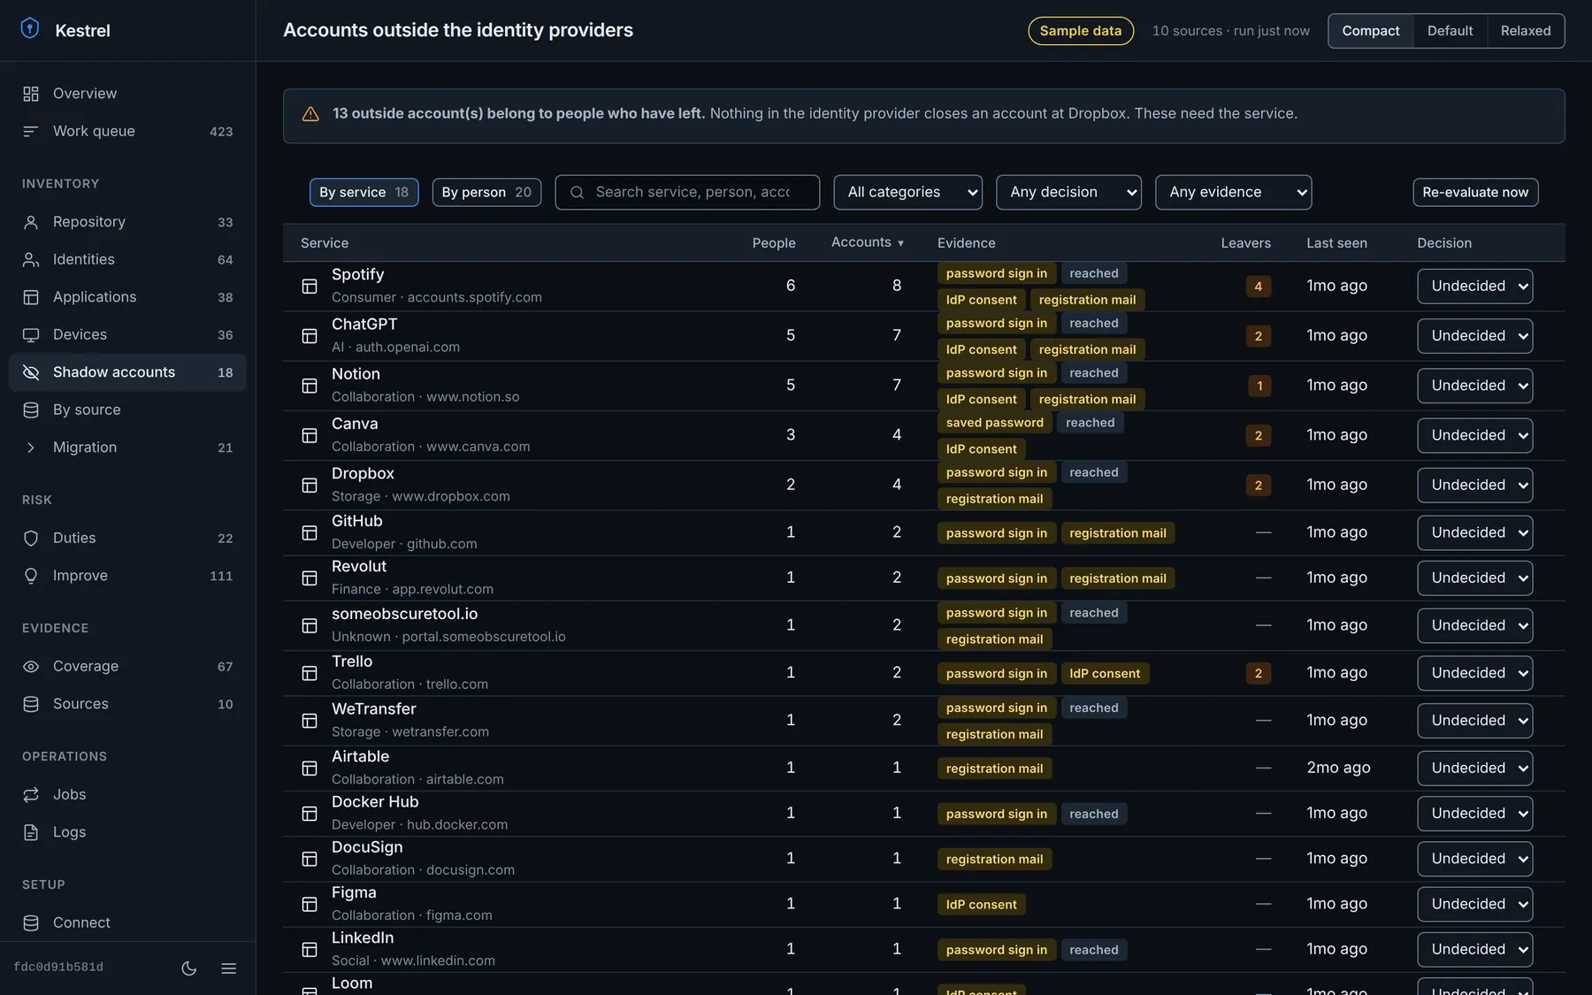Click the search service, person field
Viewport: 1592px width, 995px height.
click(687, 192)
